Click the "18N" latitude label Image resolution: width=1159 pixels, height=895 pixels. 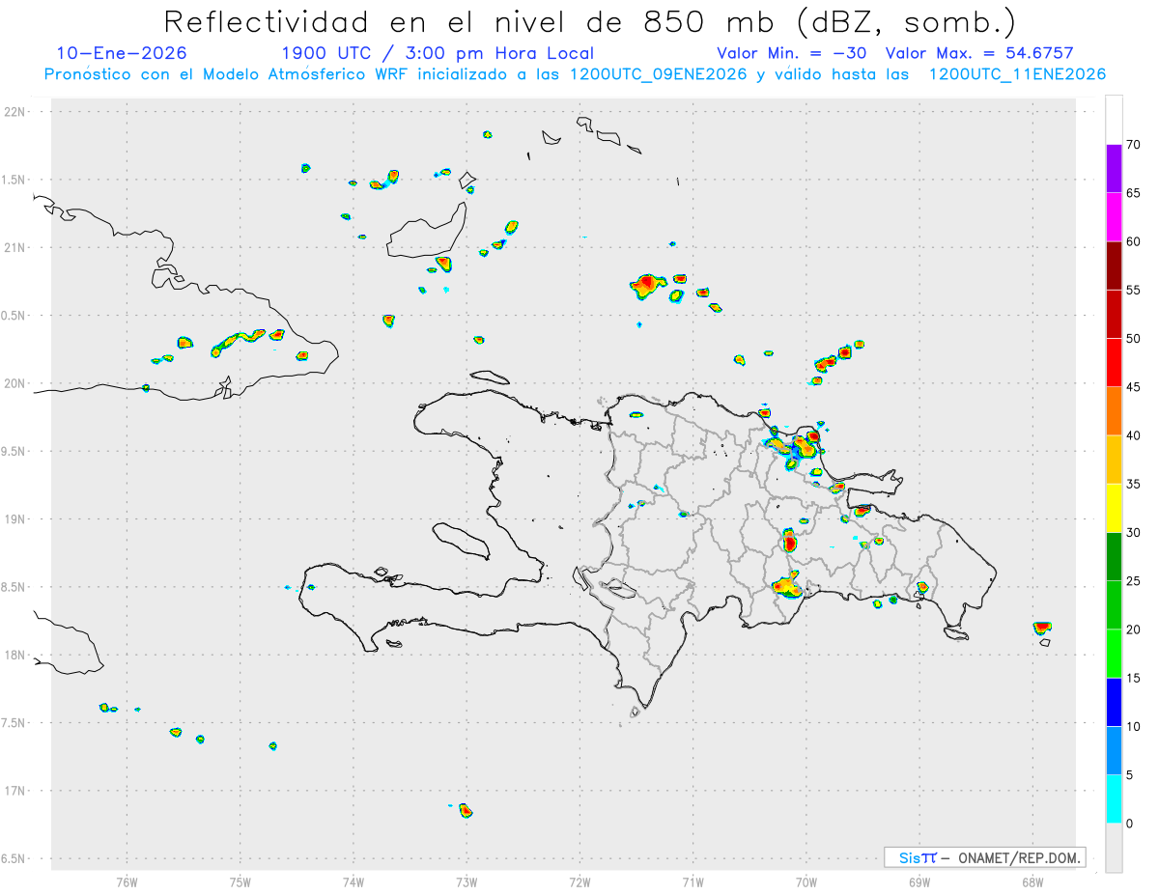coord(15,655)
